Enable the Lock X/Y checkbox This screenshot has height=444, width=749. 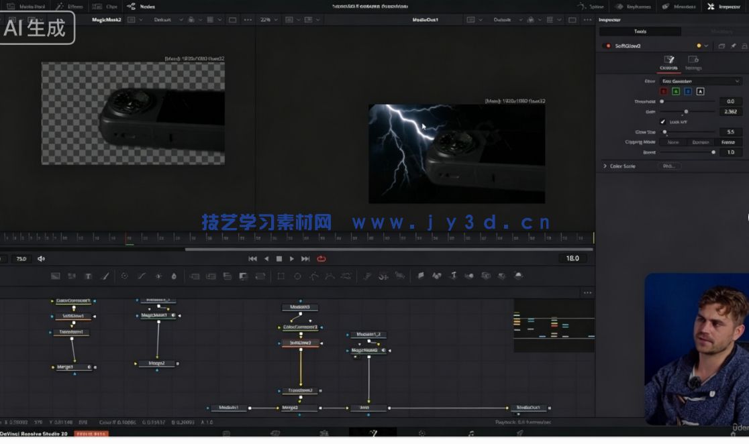(663, 122)
